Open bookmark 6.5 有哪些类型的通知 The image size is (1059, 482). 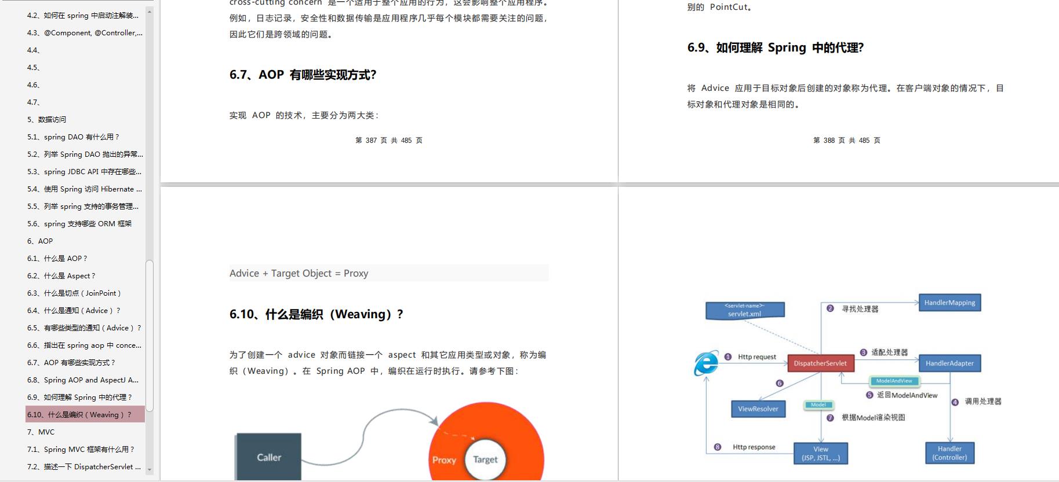[x=84, y=328]
